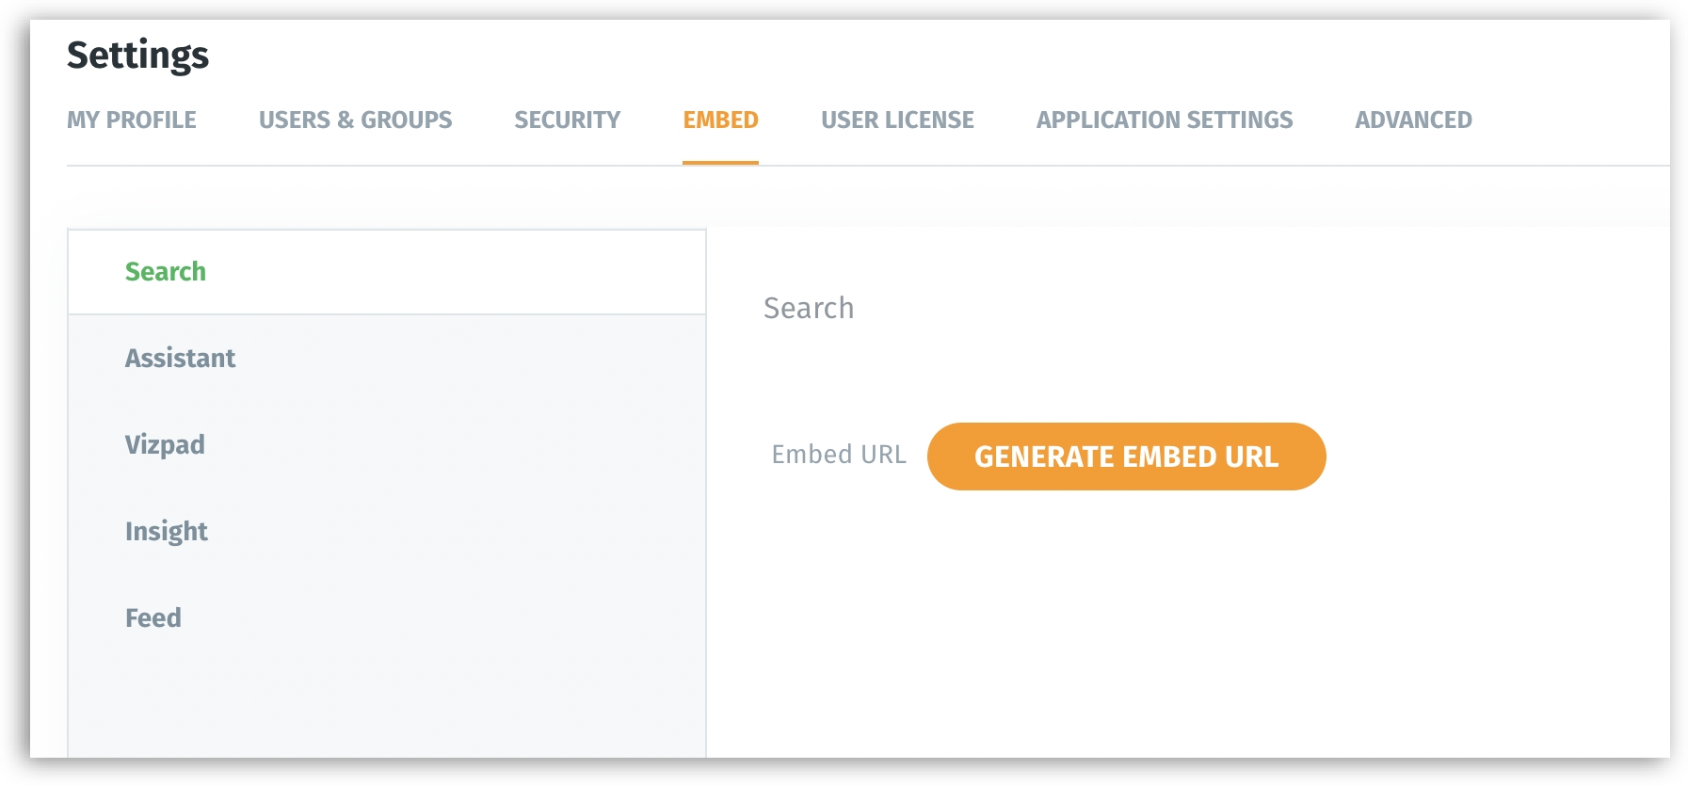
Task: Click the Search heading in content panel
Action: (x=809, y=309)
